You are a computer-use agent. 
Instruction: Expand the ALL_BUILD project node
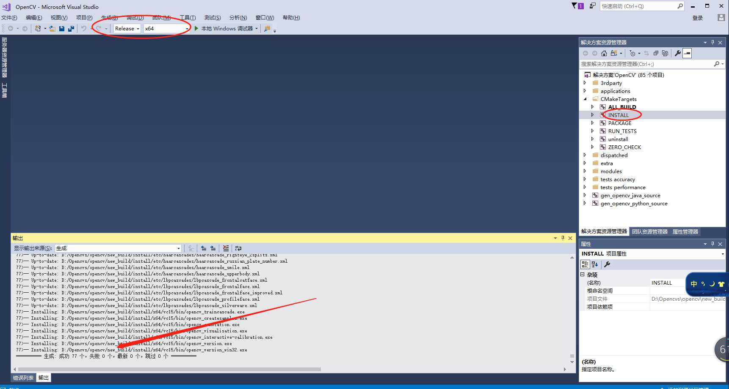593,107
